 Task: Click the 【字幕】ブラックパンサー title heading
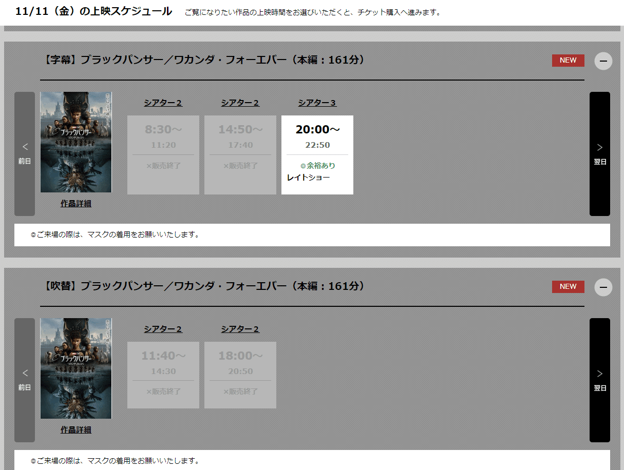[204, 60]
